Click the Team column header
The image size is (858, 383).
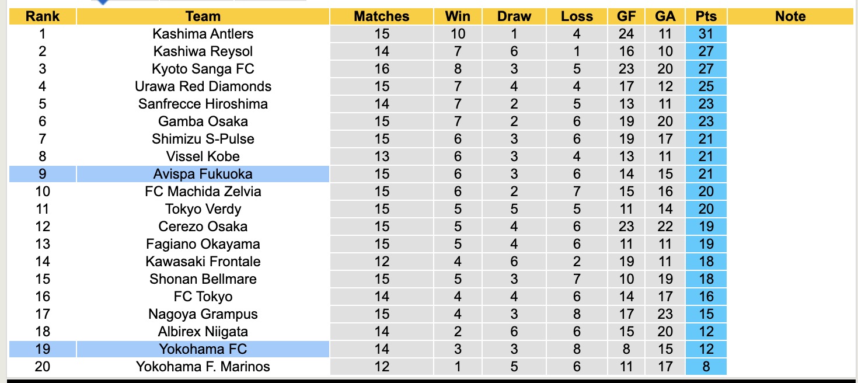coord(203,16)
